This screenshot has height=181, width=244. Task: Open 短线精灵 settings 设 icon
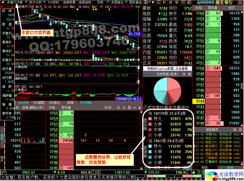[x=241, y=129]
